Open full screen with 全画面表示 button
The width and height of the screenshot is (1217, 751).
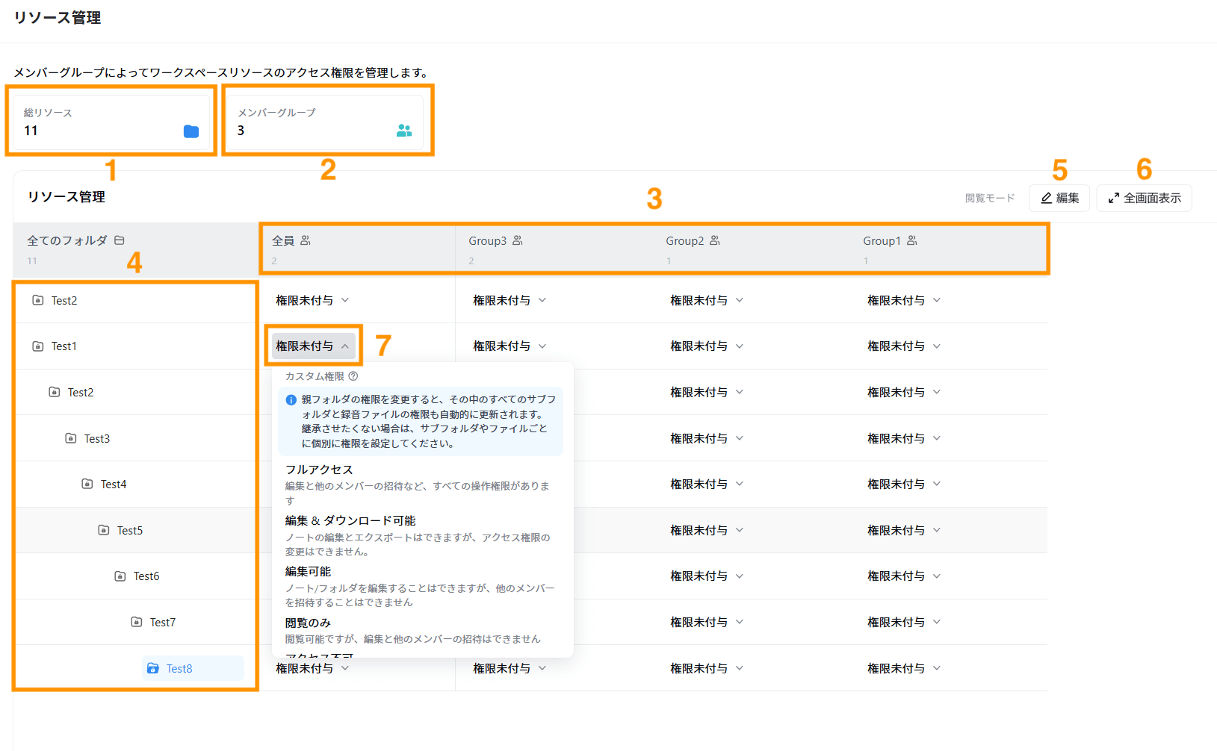1145,198
